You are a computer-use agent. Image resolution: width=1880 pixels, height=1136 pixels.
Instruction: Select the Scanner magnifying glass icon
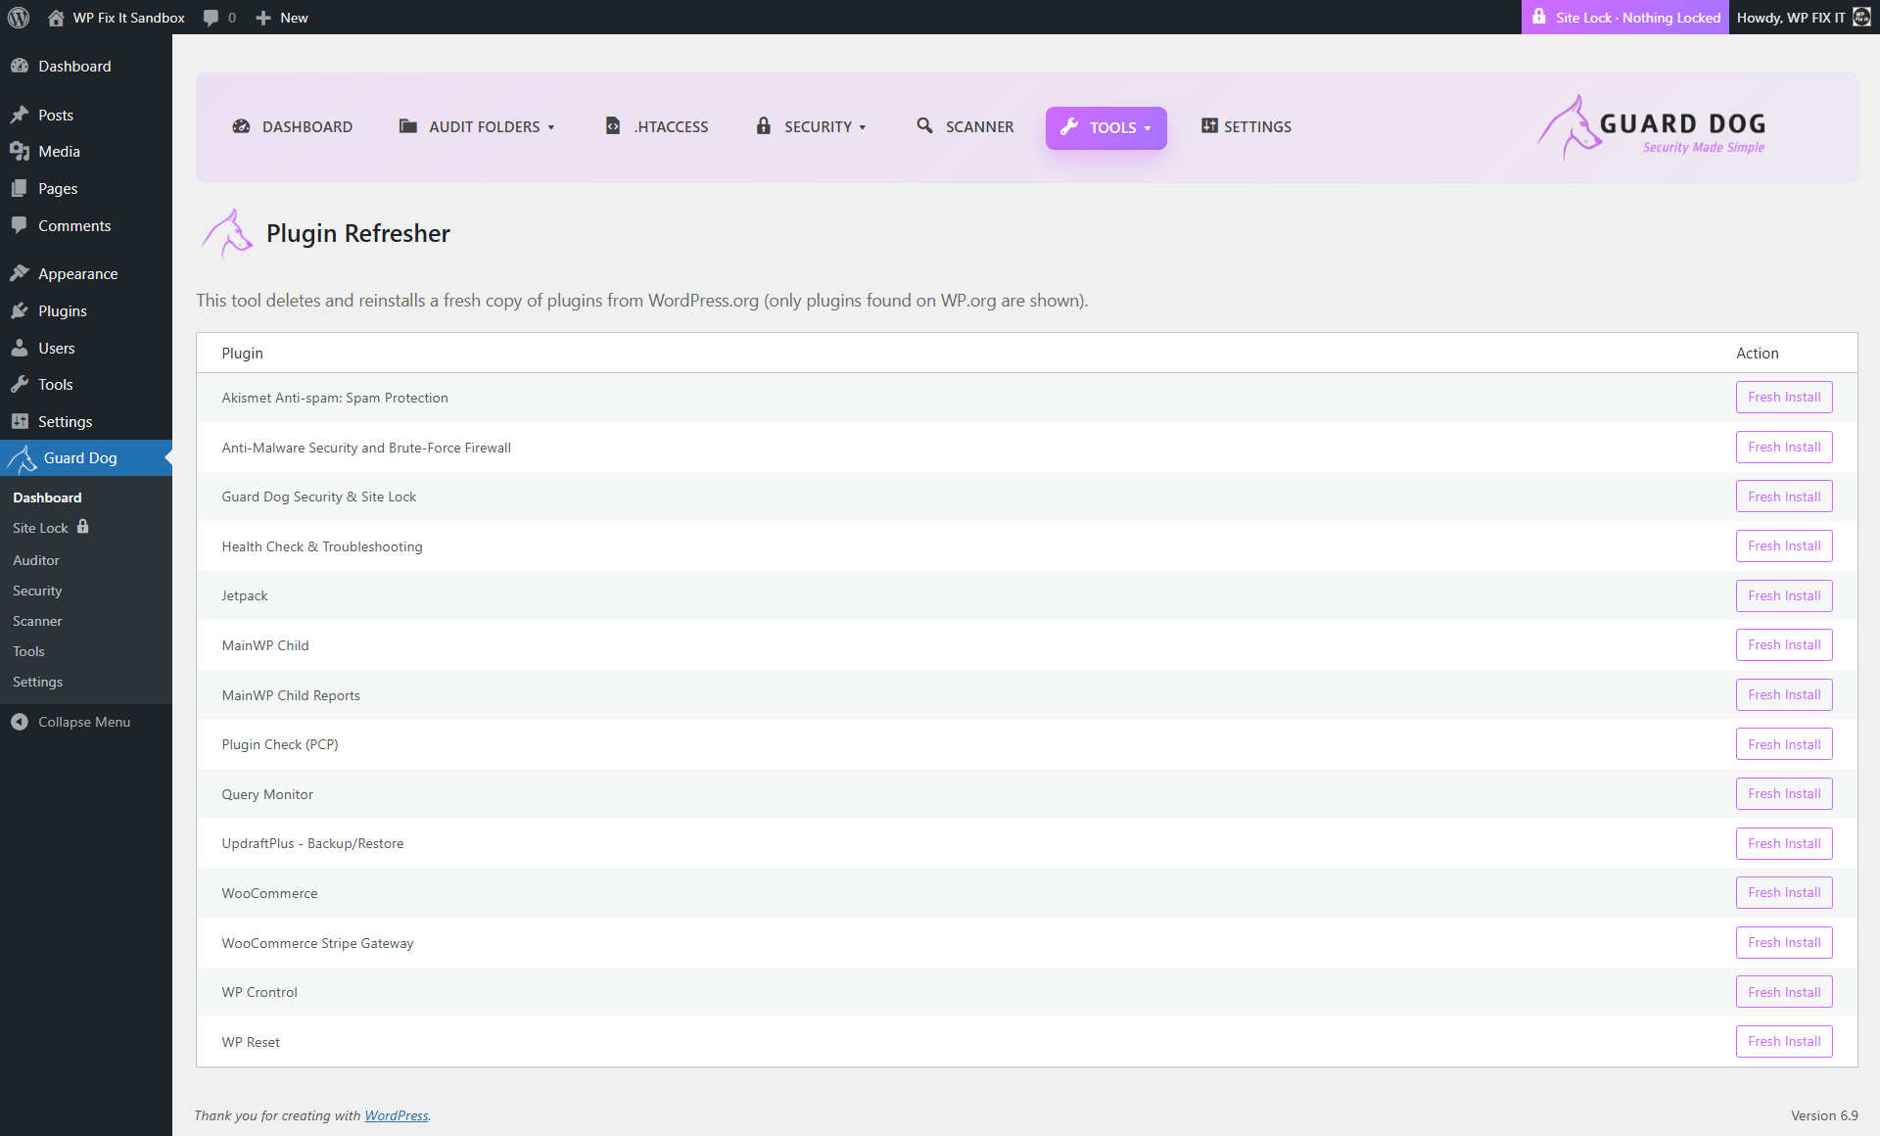(x=925, y=126)
